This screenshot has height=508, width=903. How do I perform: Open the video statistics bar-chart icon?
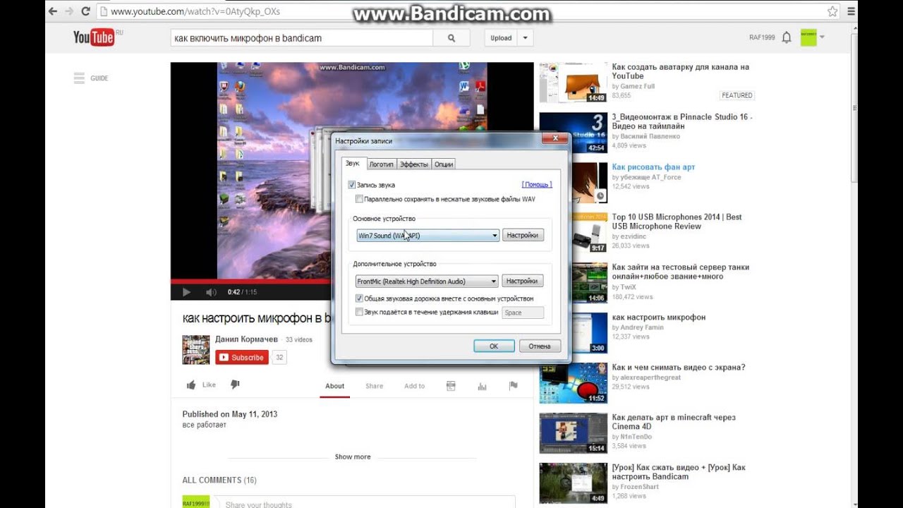tap(483, 386)
